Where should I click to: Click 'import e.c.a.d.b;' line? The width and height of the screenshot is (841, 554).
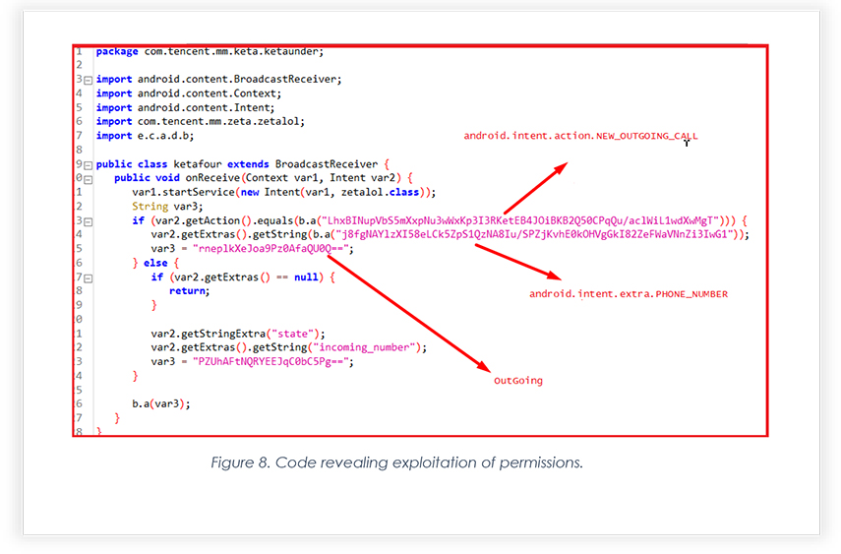[x=145, y=136]
